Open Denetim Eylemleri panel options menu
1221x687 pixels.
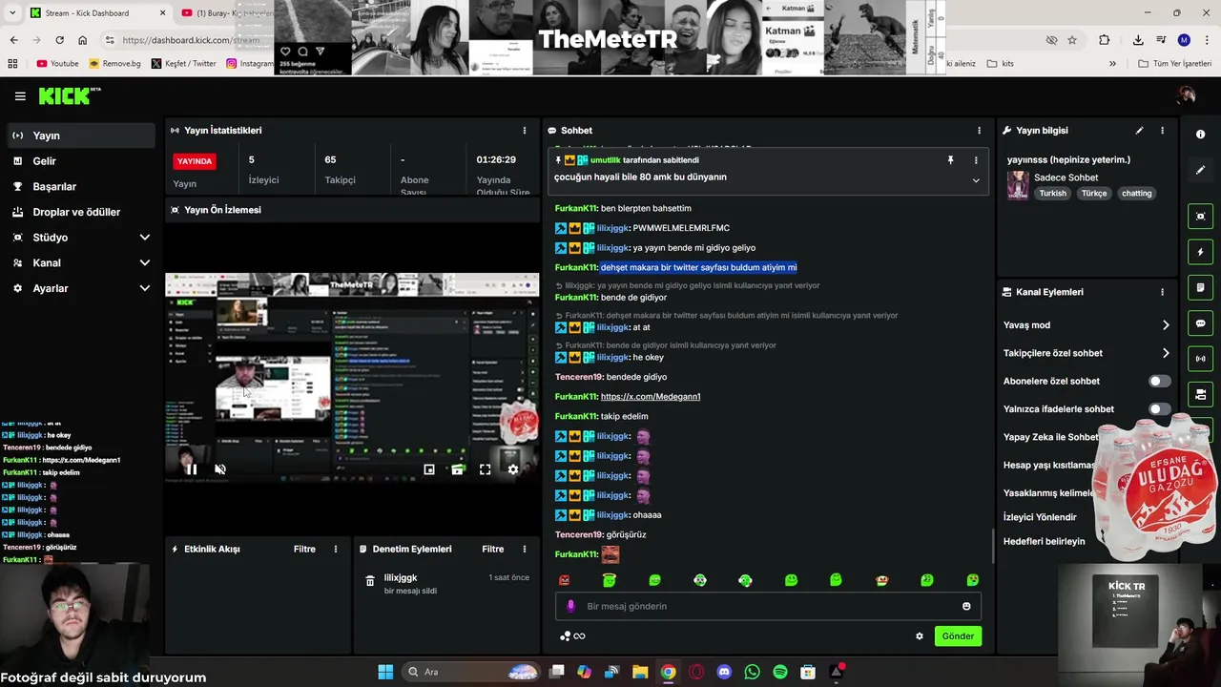tap(524, 550)
